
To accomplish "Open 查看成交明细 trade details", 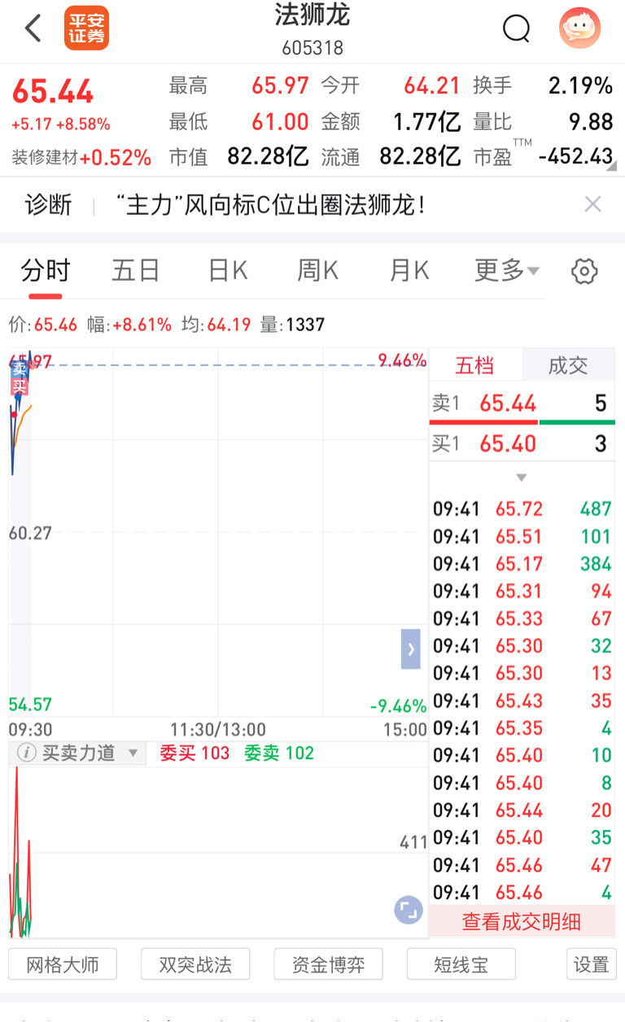I will [522, 921].
